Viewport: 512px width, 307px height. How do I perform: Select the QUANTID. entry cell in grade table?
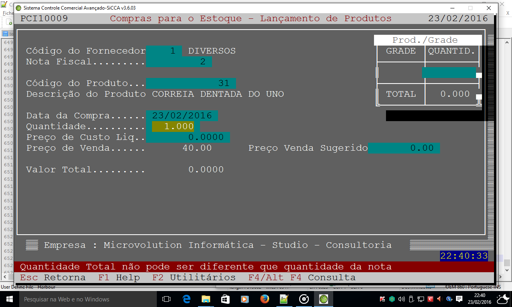tap(449, 73)
